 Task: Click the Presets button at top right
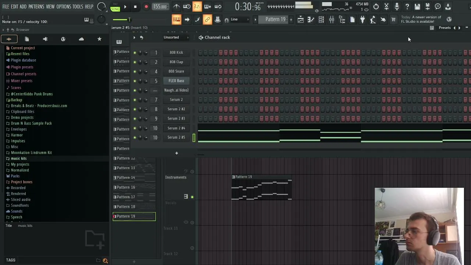[x=445, y=28]
